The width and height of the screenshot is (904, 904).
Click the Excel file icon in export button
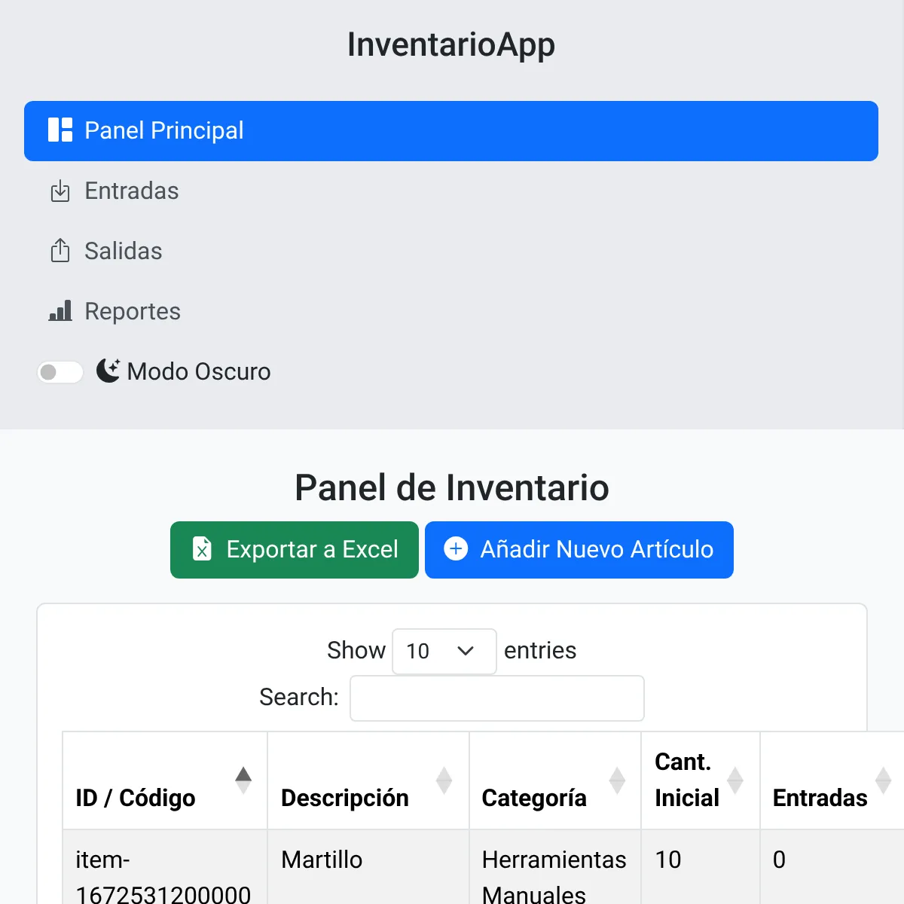coord(202,549)
